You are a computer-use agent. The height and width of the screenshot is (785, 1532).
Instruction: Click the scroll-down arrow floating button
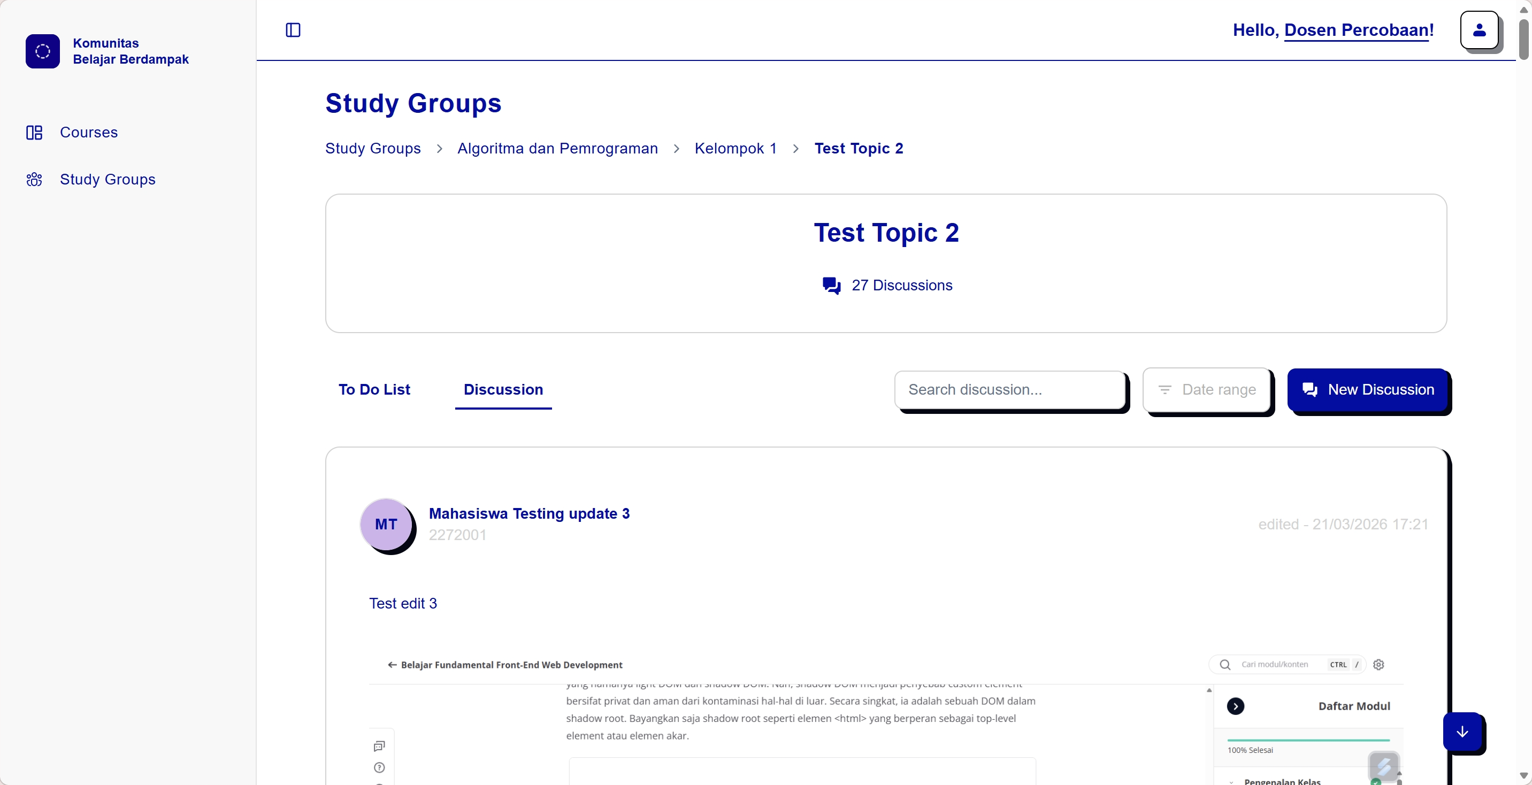coord(1462,732)
